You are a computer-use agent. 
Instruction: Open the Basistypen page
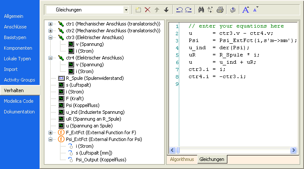[x=15, y=37]
